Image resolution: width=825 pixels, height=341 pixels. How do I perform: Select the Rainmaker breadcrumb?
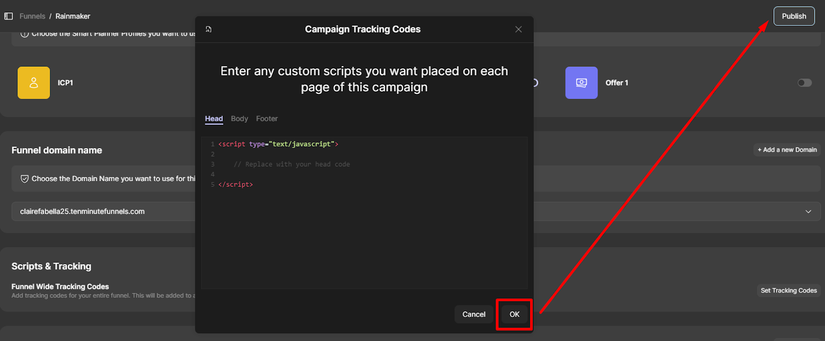coord(73,16)
